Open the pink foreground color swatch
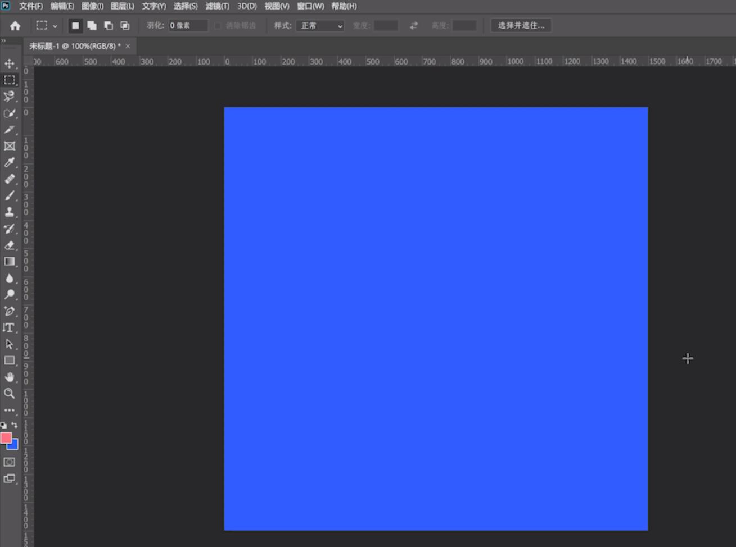 point(6,437)
